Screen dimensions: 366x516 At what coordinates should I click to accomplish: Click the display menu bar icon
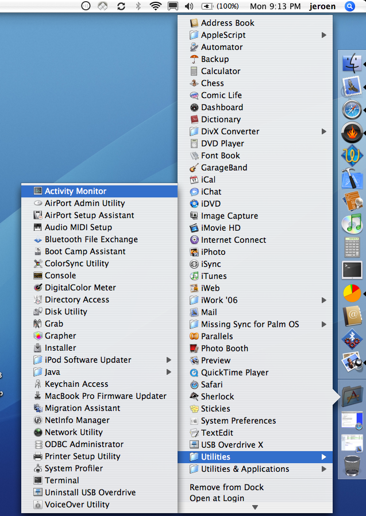pyautogui.click(x=172, y=6)
